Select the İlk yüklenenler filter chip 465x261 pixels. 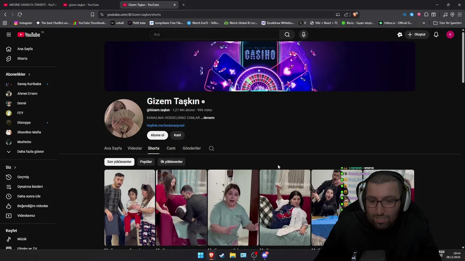click(x=171, y=162)
